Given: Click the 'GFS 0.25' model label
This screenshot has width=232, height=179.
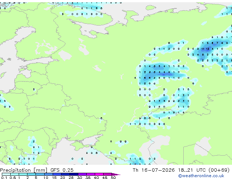Looking at the screenshot, I should [62, 170].
